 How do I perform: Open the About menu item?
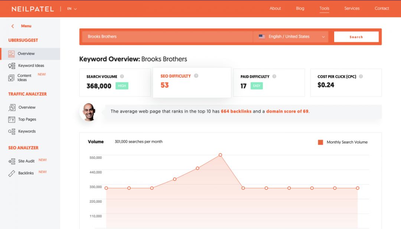[x=275, y=9]
